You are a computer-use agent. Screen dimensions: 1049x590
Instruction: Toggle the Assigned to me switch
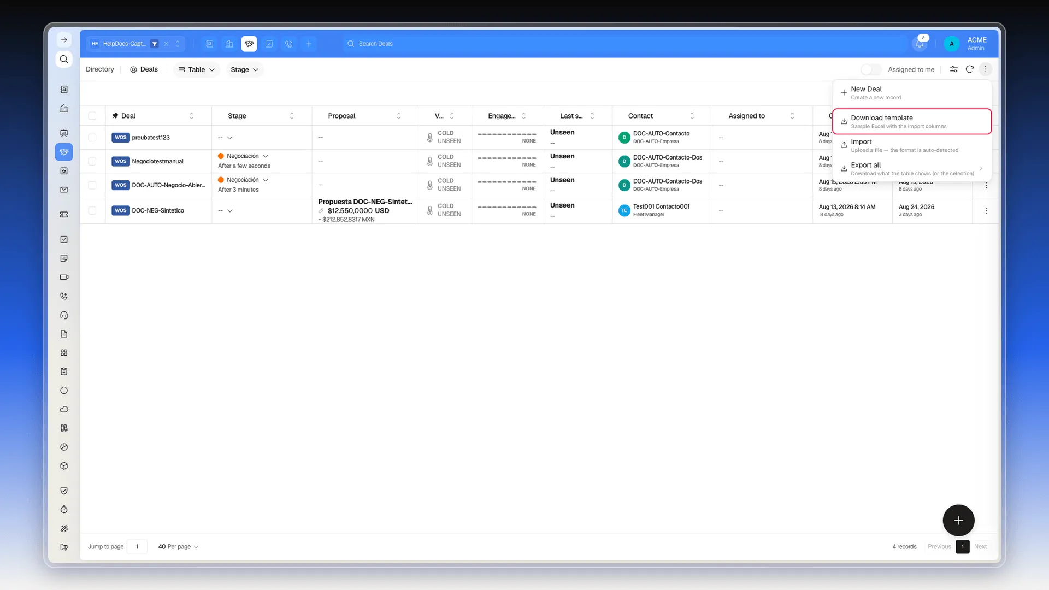[871, 69]
